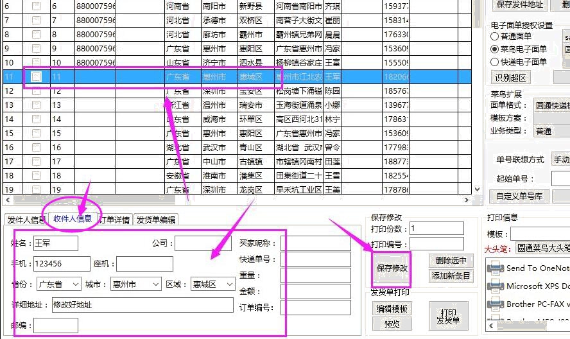Image resolution: width=570 pixels, height=339 pixels.
Task: Open the 区域 district dropdown
Action: point(213,284)
